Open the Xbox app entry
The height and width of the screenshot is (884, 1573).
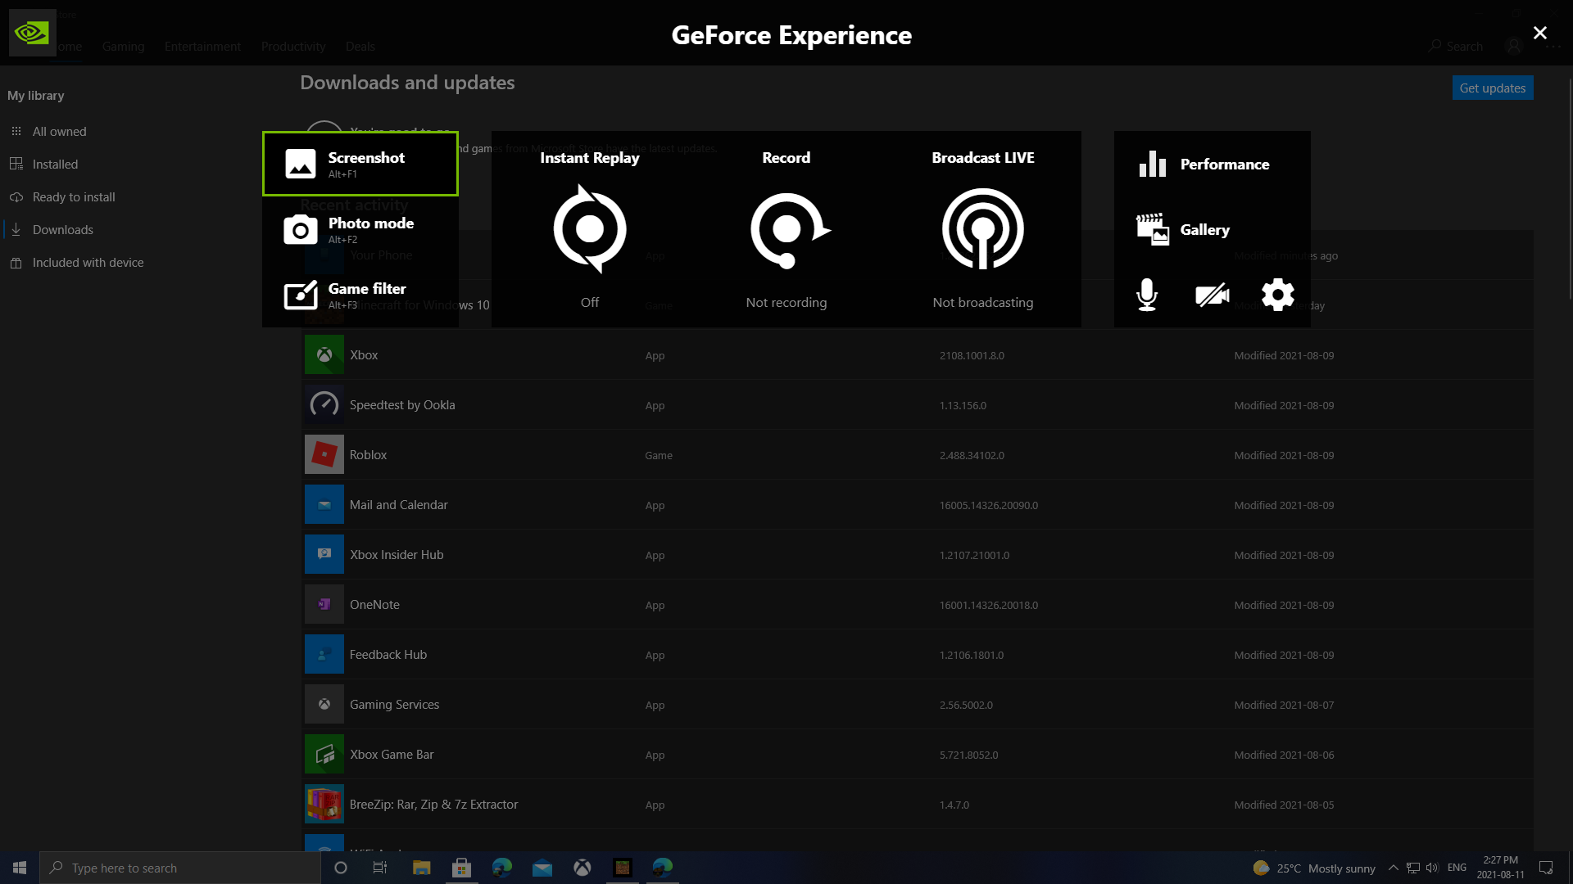[x=364, y=355]
